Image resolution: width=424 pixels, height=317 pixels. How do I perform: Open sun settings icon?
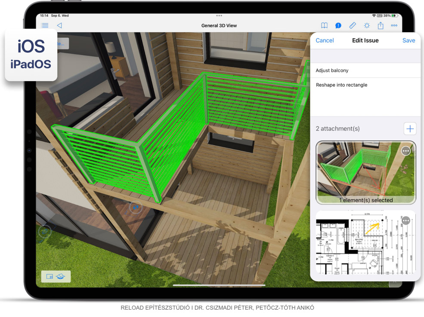[x=366, y=26]
